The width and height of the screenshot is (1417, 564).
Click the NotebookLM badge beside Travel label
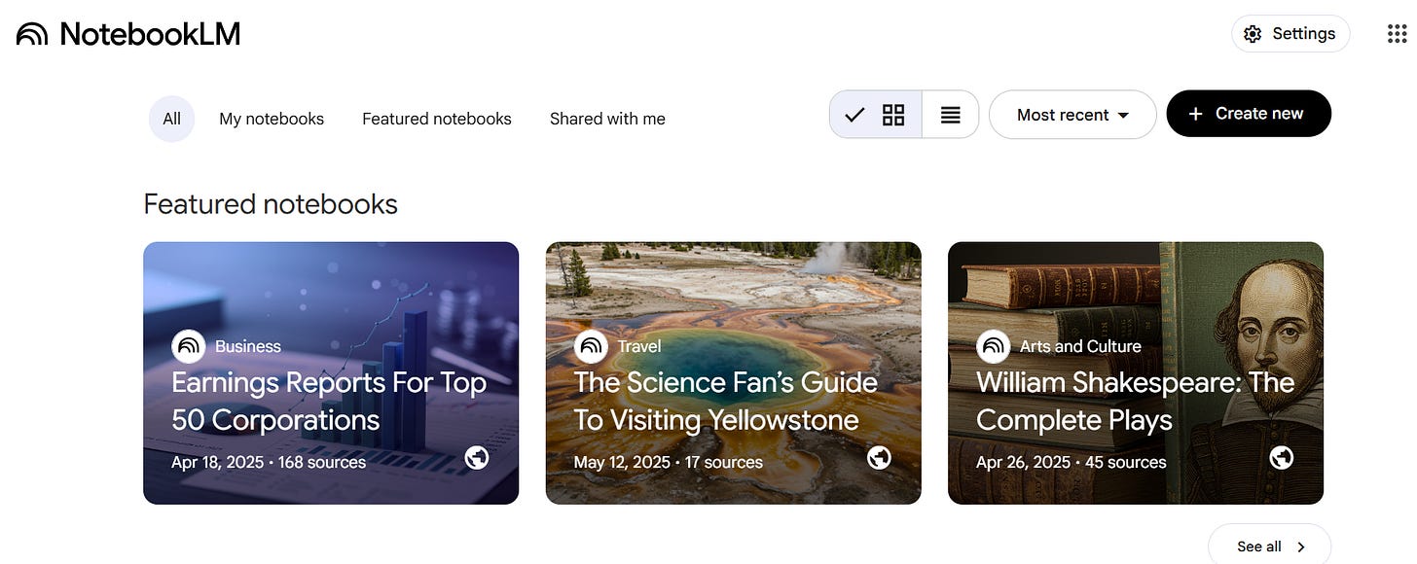pyautogui.click(x=591, y=346)
